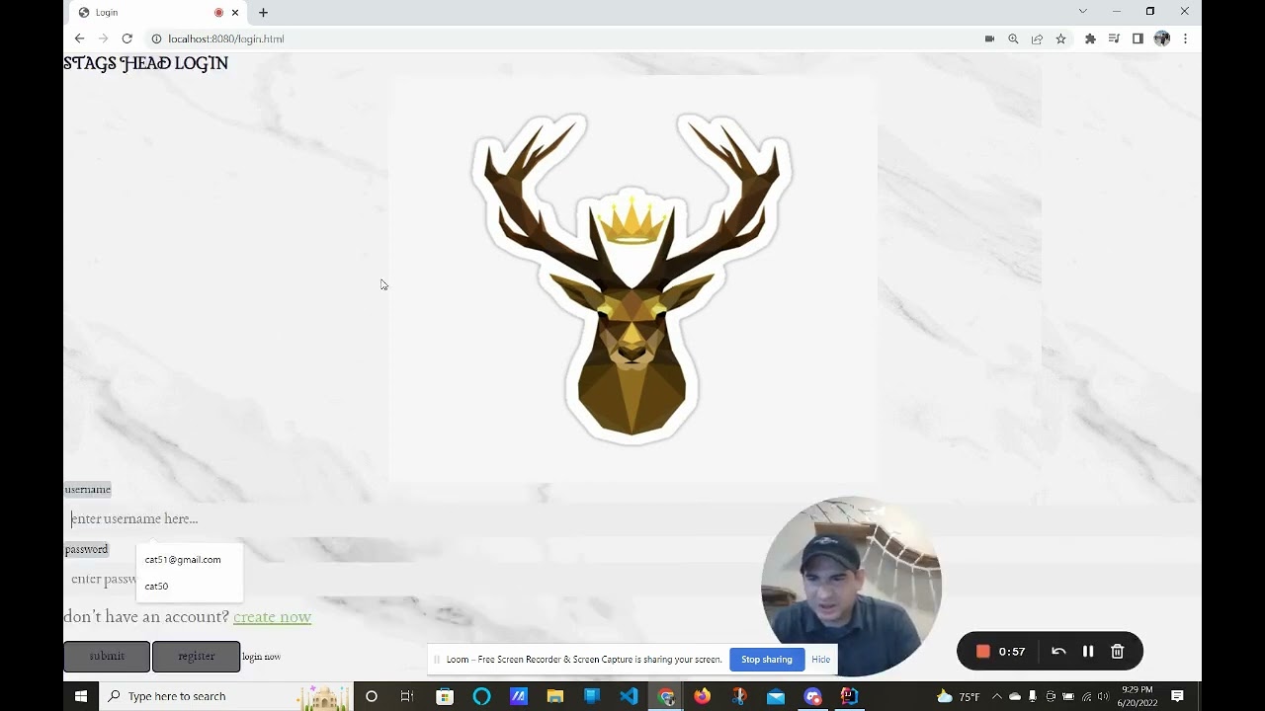Open Chrome side panel icon
1265x711 pixels.
pyautogui.click(x=1138, y=39)
